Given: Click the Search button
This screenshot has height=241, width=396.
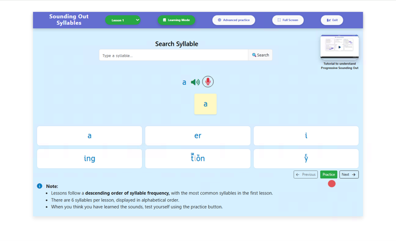Looking at the screenshot, I should tap(260, 55).
